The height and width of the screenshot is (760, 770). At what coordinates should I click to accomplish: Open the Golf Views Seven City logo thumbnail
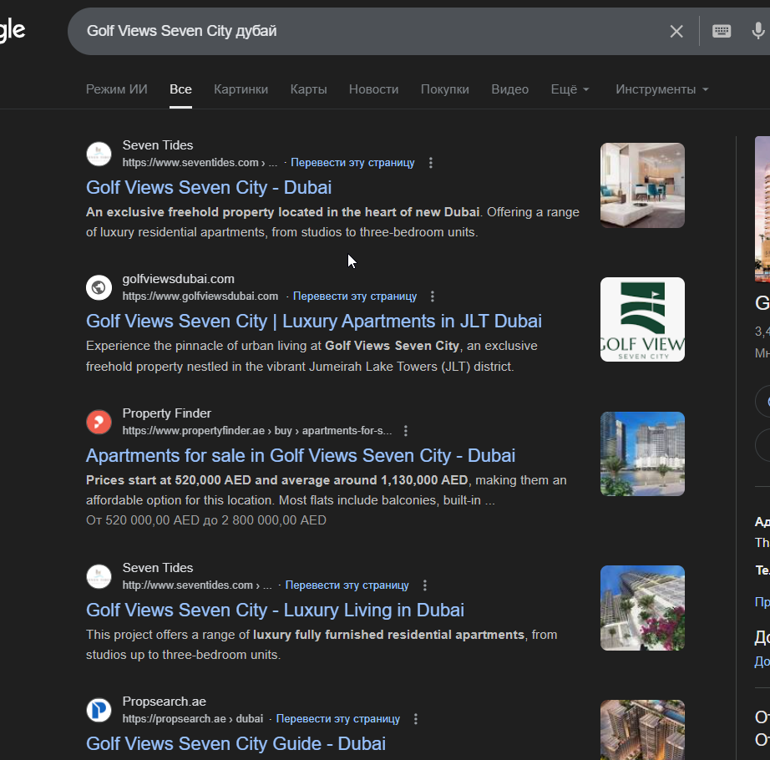[x=642, y=320]
